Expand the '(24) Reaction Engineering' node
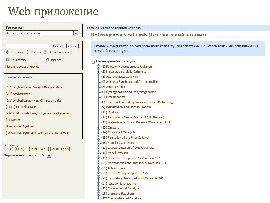 click(x=98, y=184)
